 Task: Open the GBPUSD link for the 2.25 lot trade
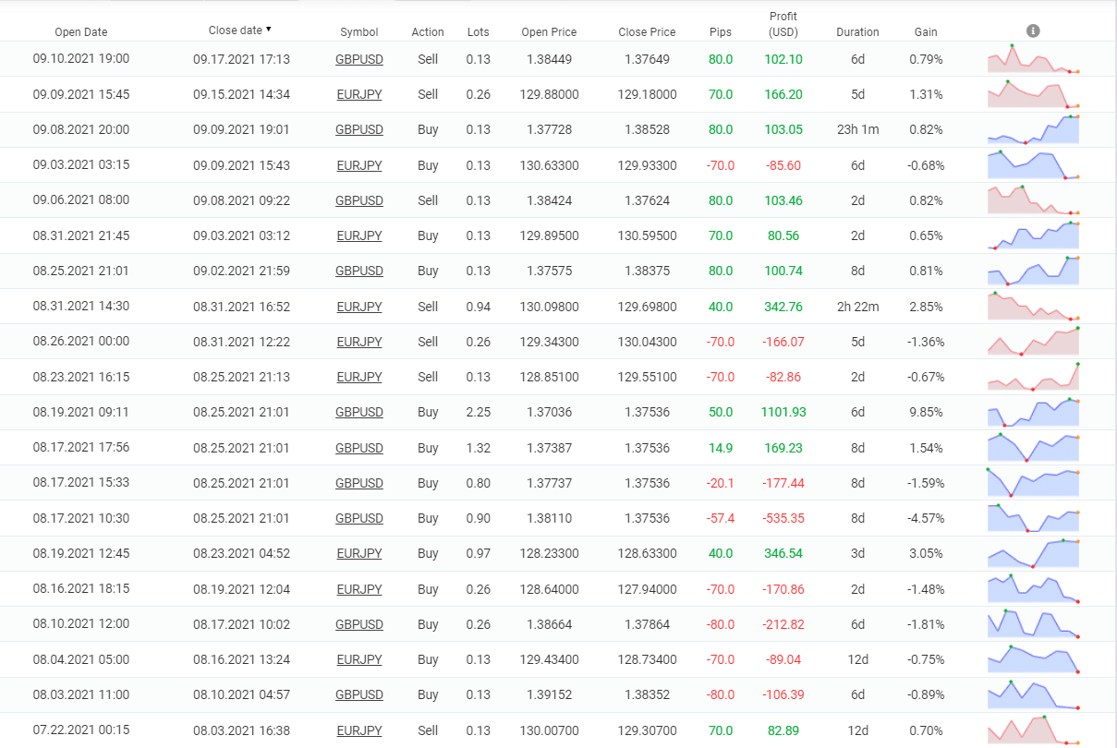click(359, 412)
